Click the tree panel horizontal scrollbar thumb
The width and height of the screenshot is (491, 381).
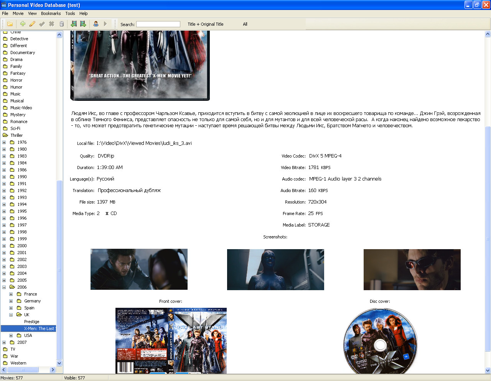pos(23,370)
